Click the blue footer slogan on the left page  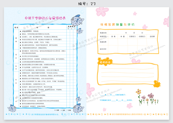pos(45,114)
